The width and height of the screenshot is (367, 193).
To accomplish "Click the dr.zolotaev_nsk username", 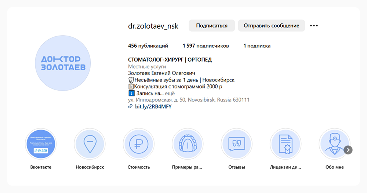I will [153, 26].
